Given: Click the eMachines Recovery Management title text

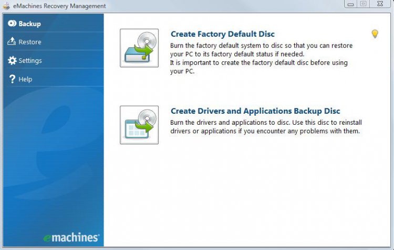Looking at the screenshot, I should point(59,6).
